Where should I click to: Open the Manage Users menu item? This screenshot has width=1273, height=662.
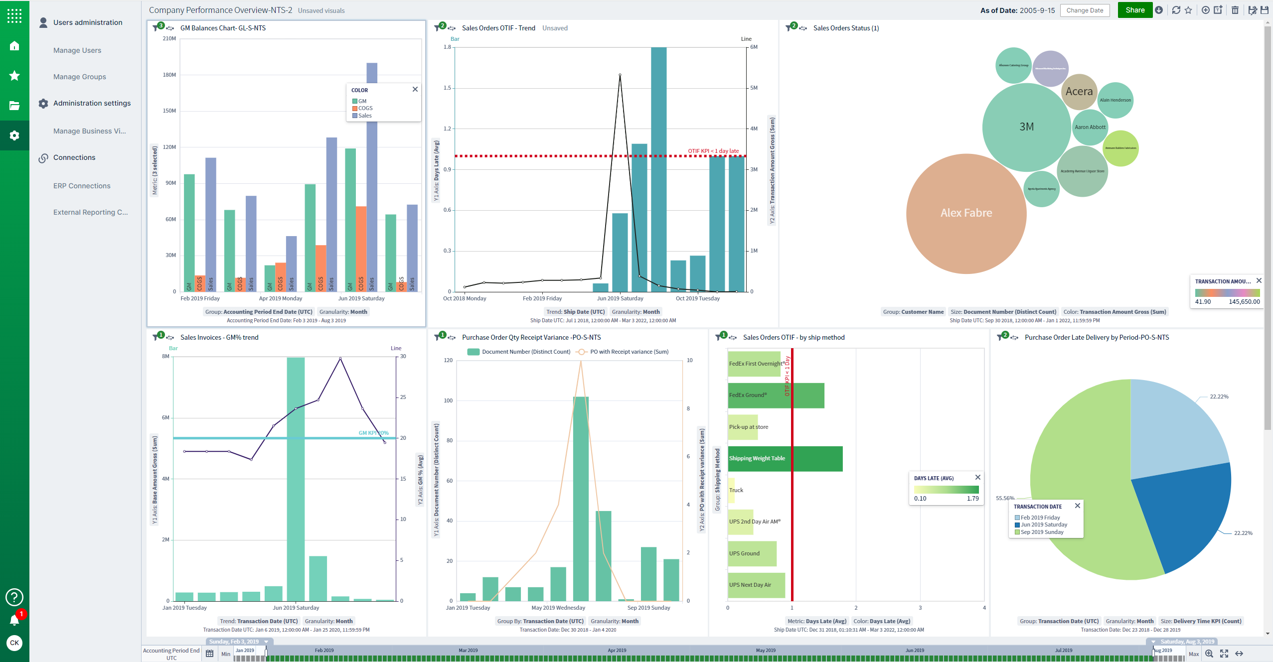coord(77,50)
